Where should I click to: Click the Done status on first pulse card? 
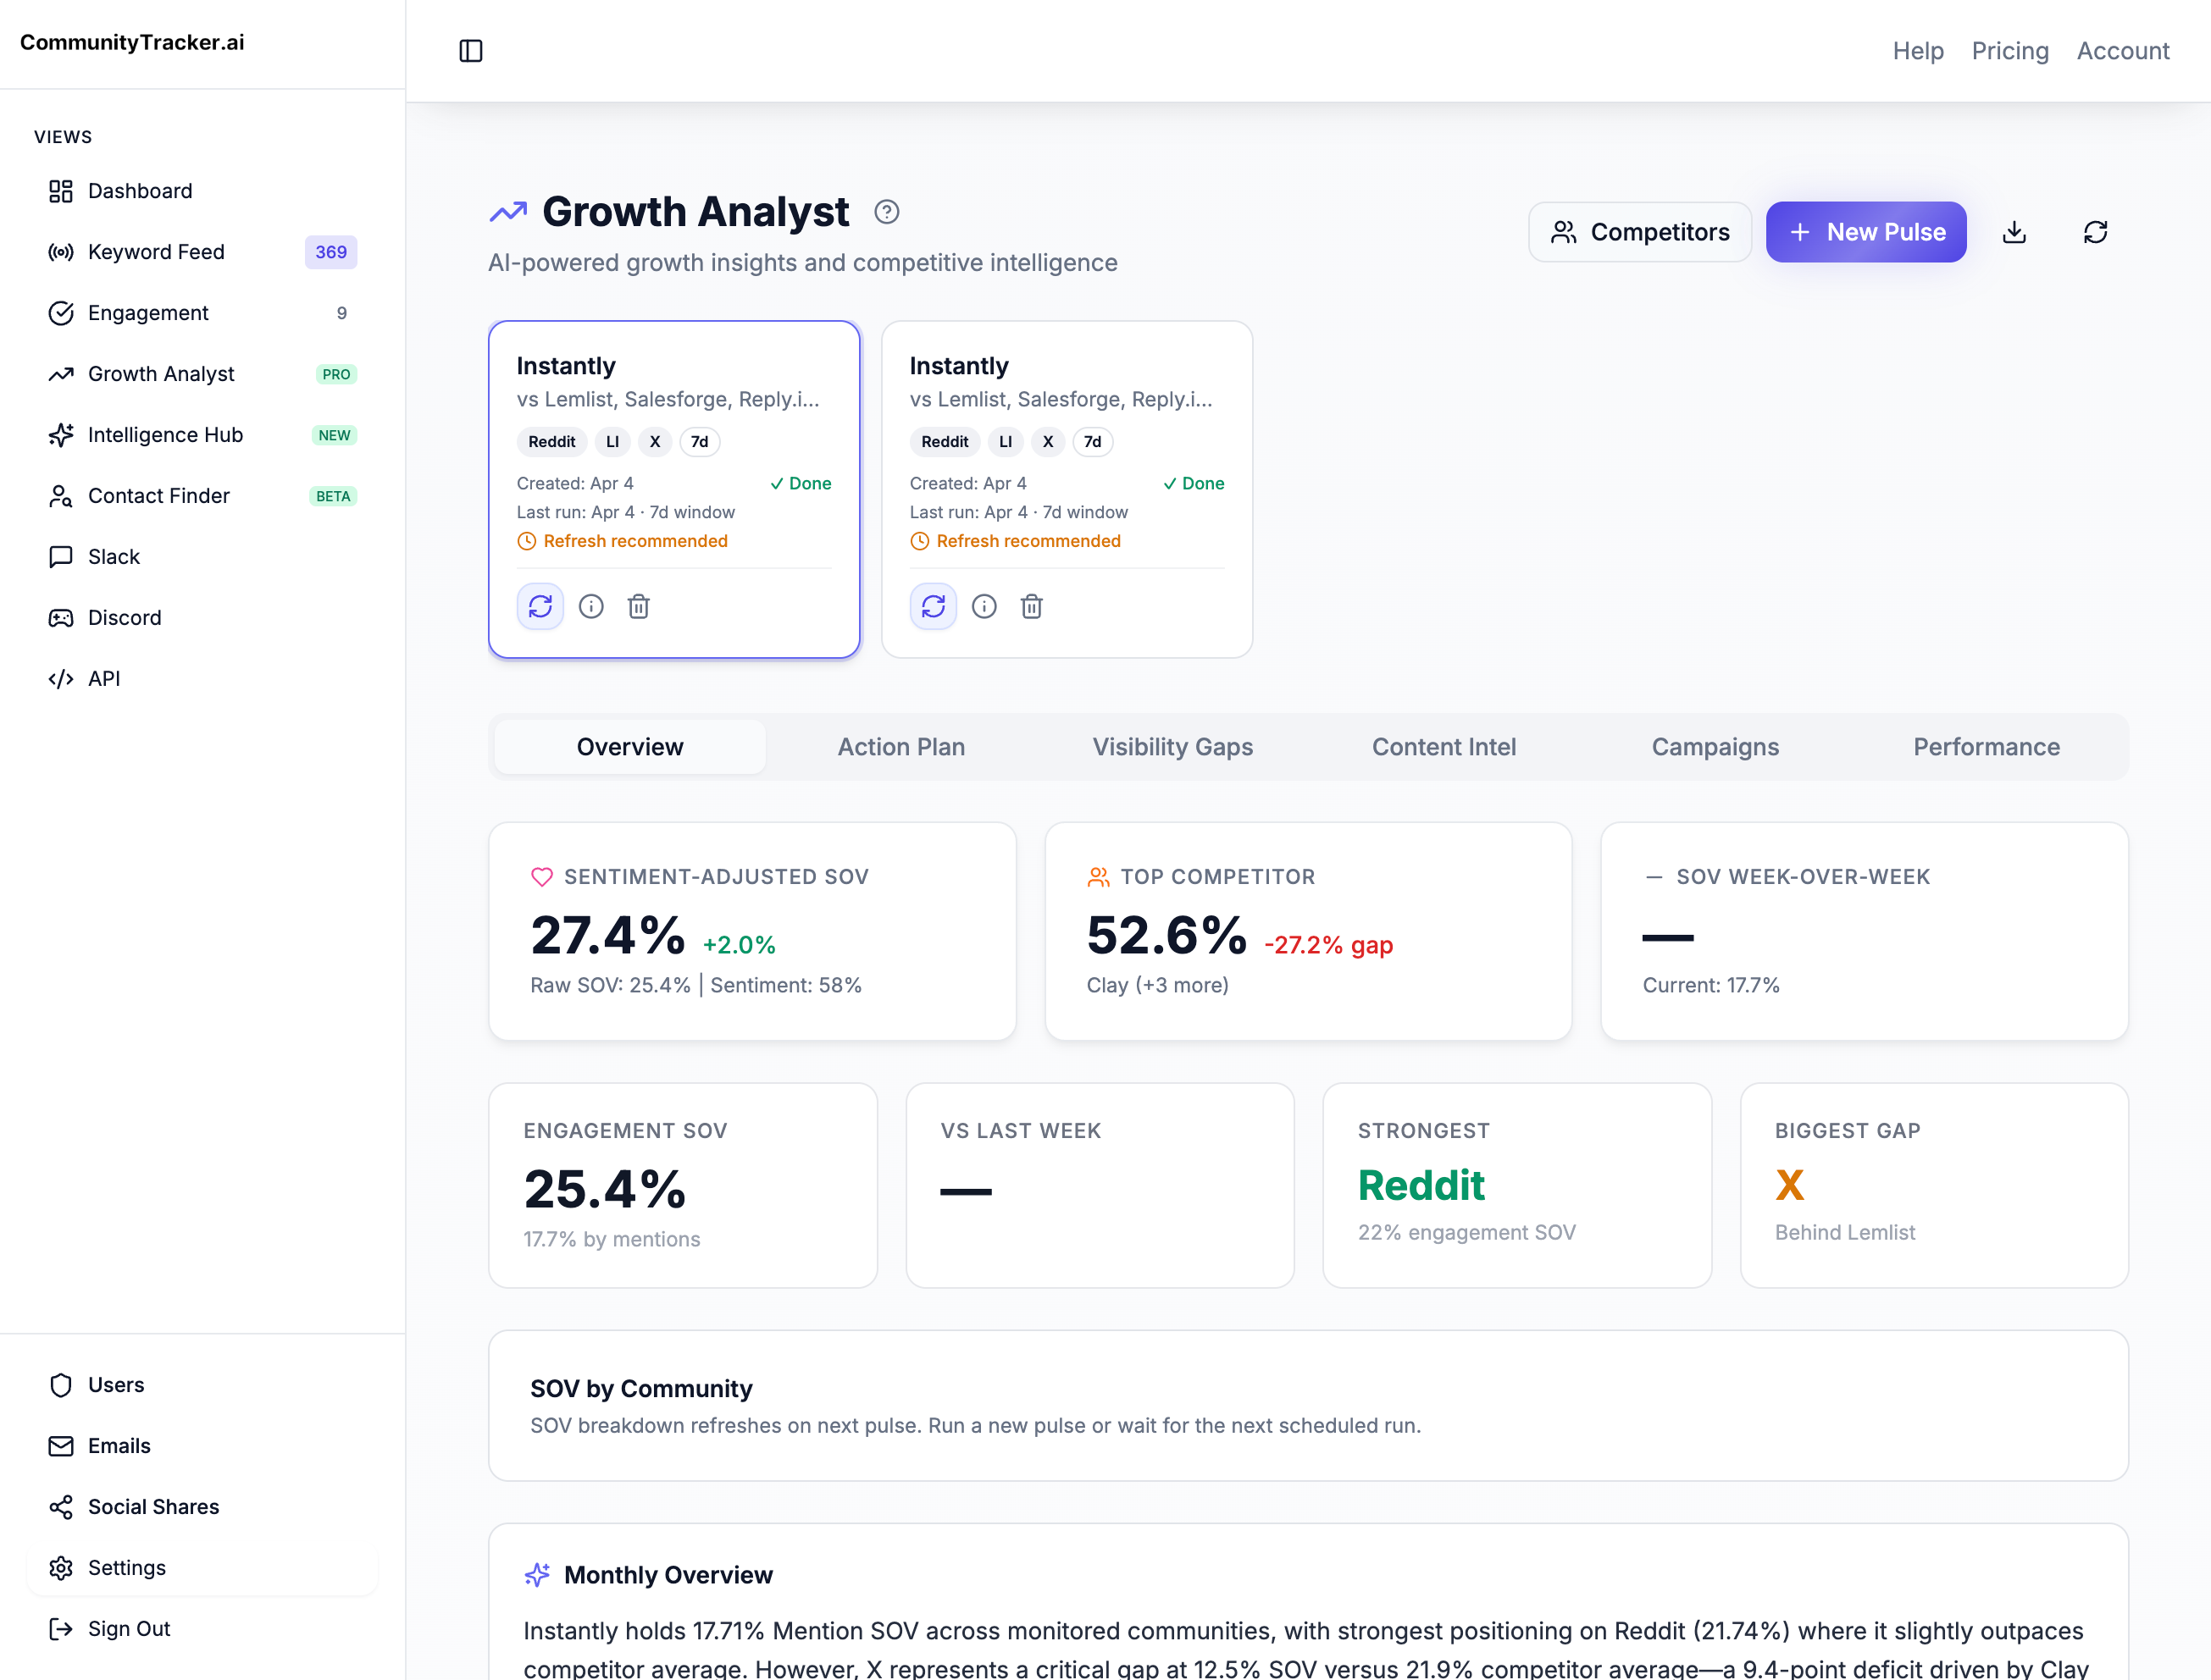coord(801,483)
